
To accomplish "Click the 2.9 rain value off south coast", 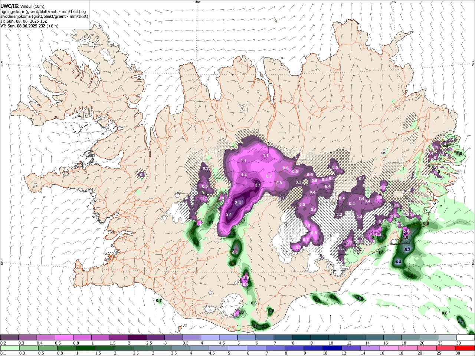I will (x=255, y=326).
